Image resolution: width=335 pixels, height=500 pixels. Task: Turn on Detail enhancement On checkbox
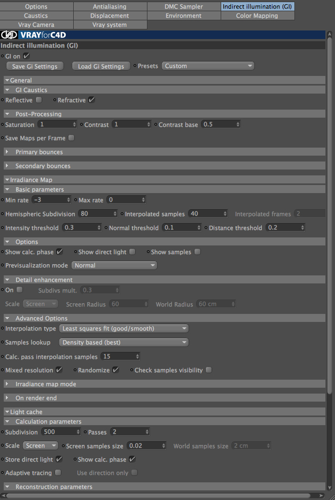click(19, 289)
